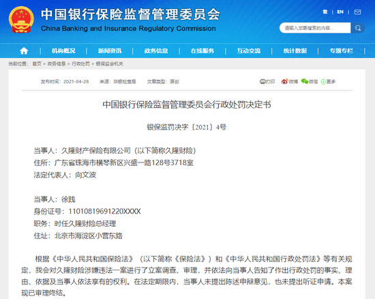Image resolution: width=375 pixels, height=299 pixels.
Task: Click the national emblem logo
Action: (21, 20)
